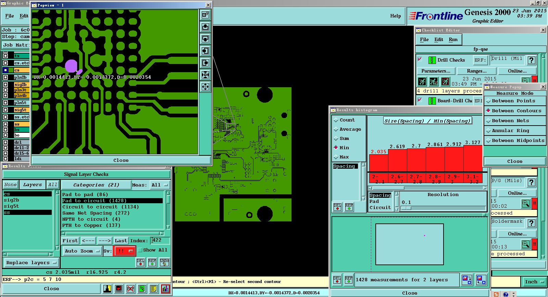Click the crossed-out REF icon
Image resolution: width=548 pixels, height=297 pixels.
pyautogui.click(x=130, y=289)
